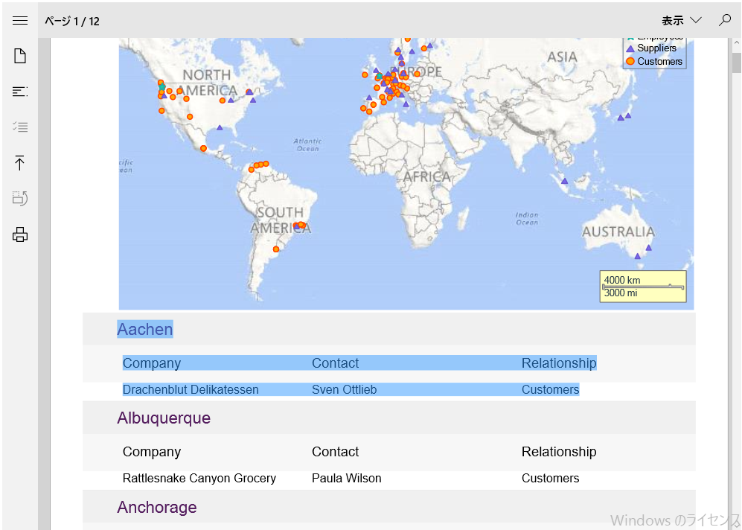Open the search magnifier
742x530 pixels.
(x=724, y=20)
